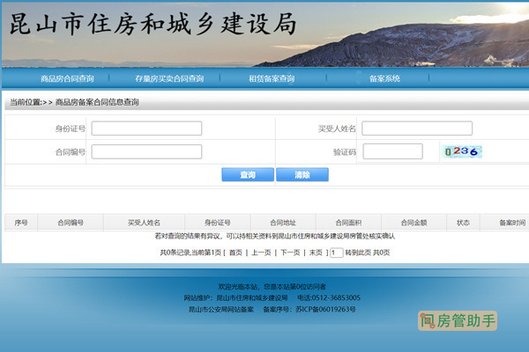Focus the 买受人姓名 input field
Screen dimensions: 529x352
point(417,128)
